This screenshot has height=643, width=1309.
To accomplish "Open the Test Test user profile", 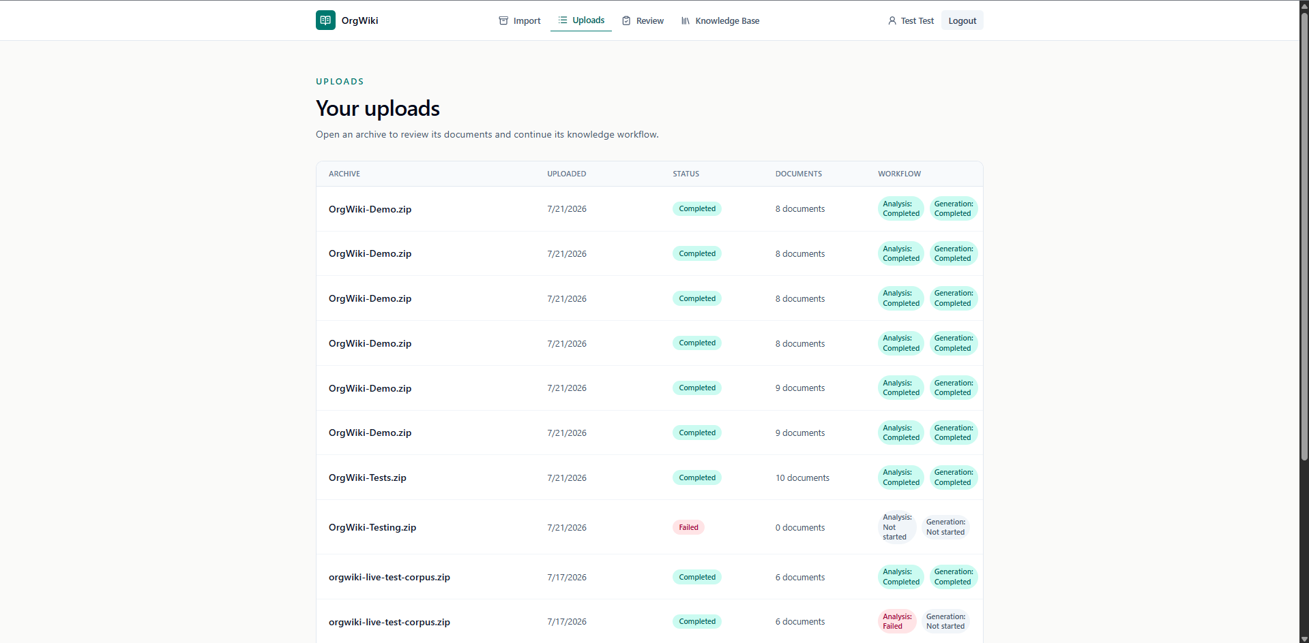I will tap(911, 21).
